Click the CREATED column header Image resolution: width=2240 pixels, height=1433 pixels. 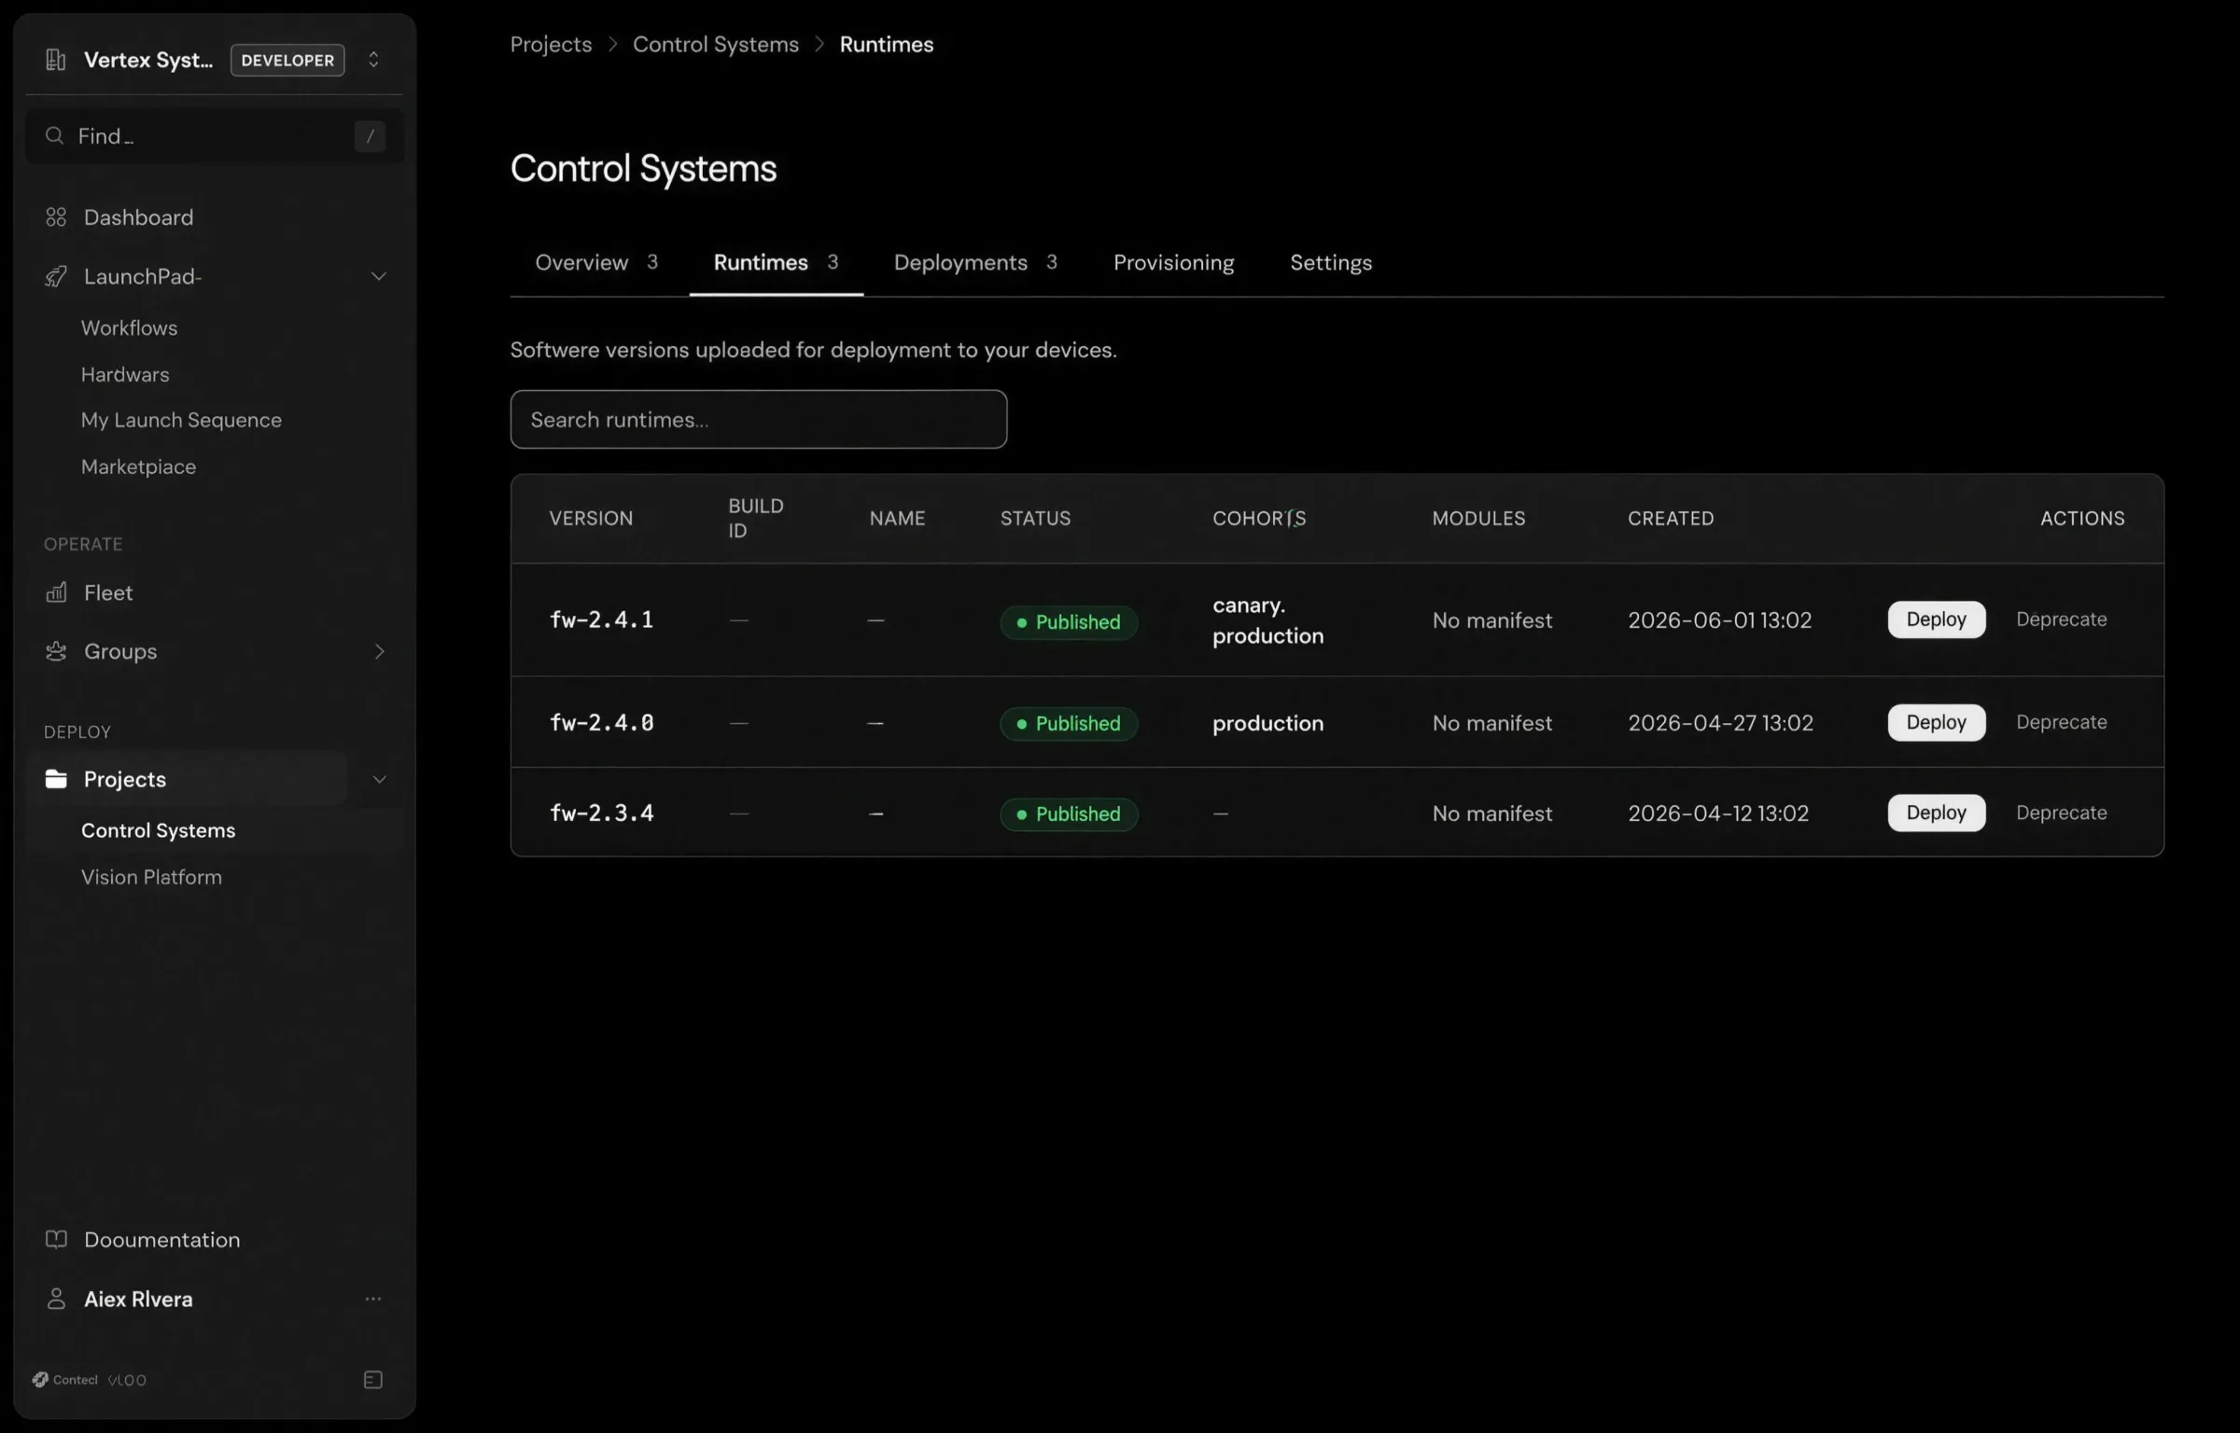(x=1671, y=519)
